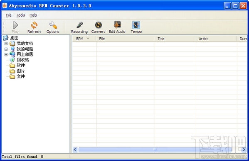
Task: Select the 桌面 desktop root icon
Action: tap(5, 38)
